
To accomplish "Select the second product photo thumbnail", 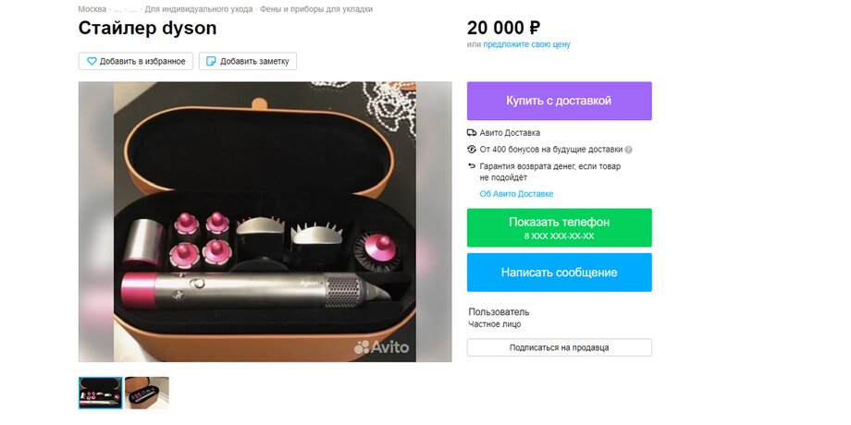I will point(147,393).
